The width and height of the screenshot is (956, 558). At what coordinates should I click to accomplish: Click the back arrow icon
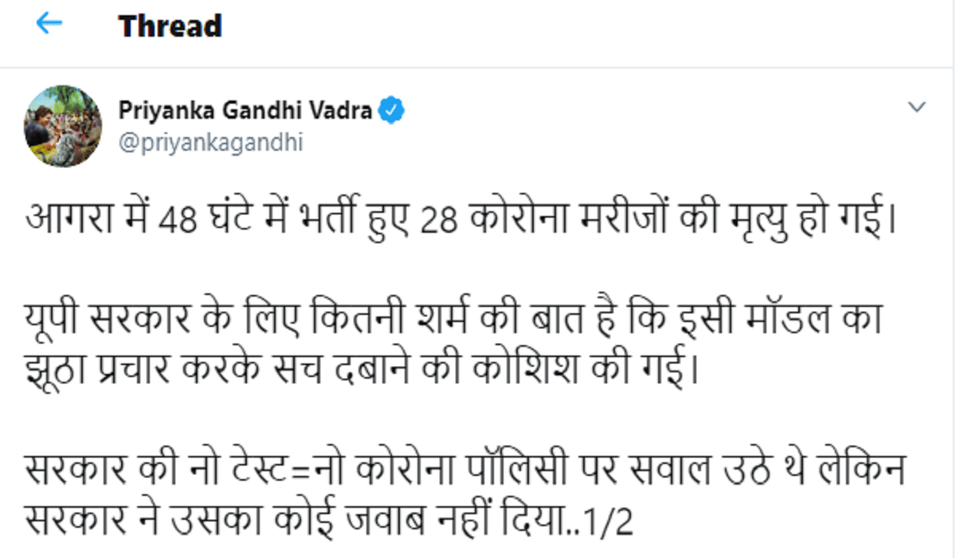tap(49, 24)
